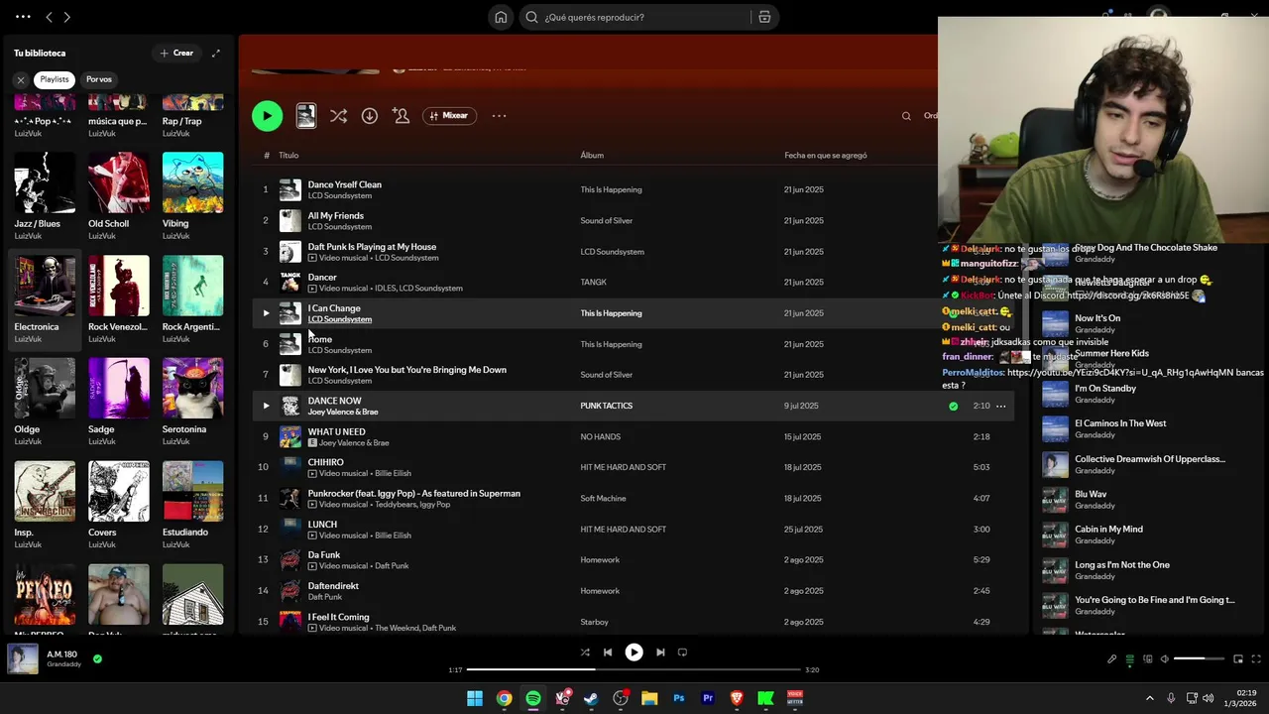Viewport: 1269px width, 714px height.
Task: Open the Brave browser from the taskbar
Action: pos(737,698)
